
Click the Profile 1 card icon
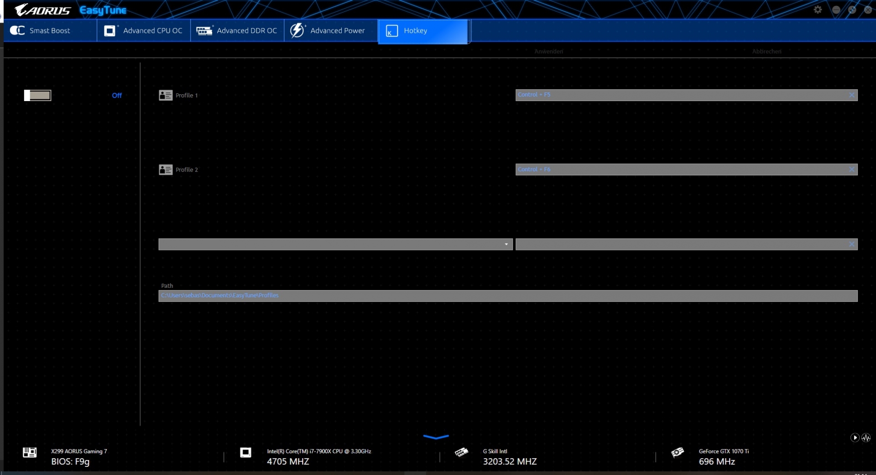pos(166,95)
